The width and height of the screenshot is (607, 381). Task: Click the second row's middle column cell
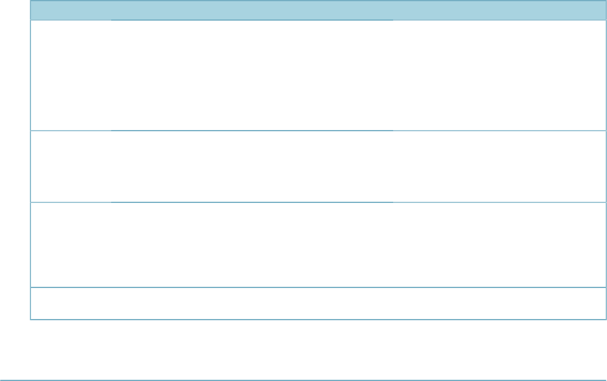click(252, 166)
